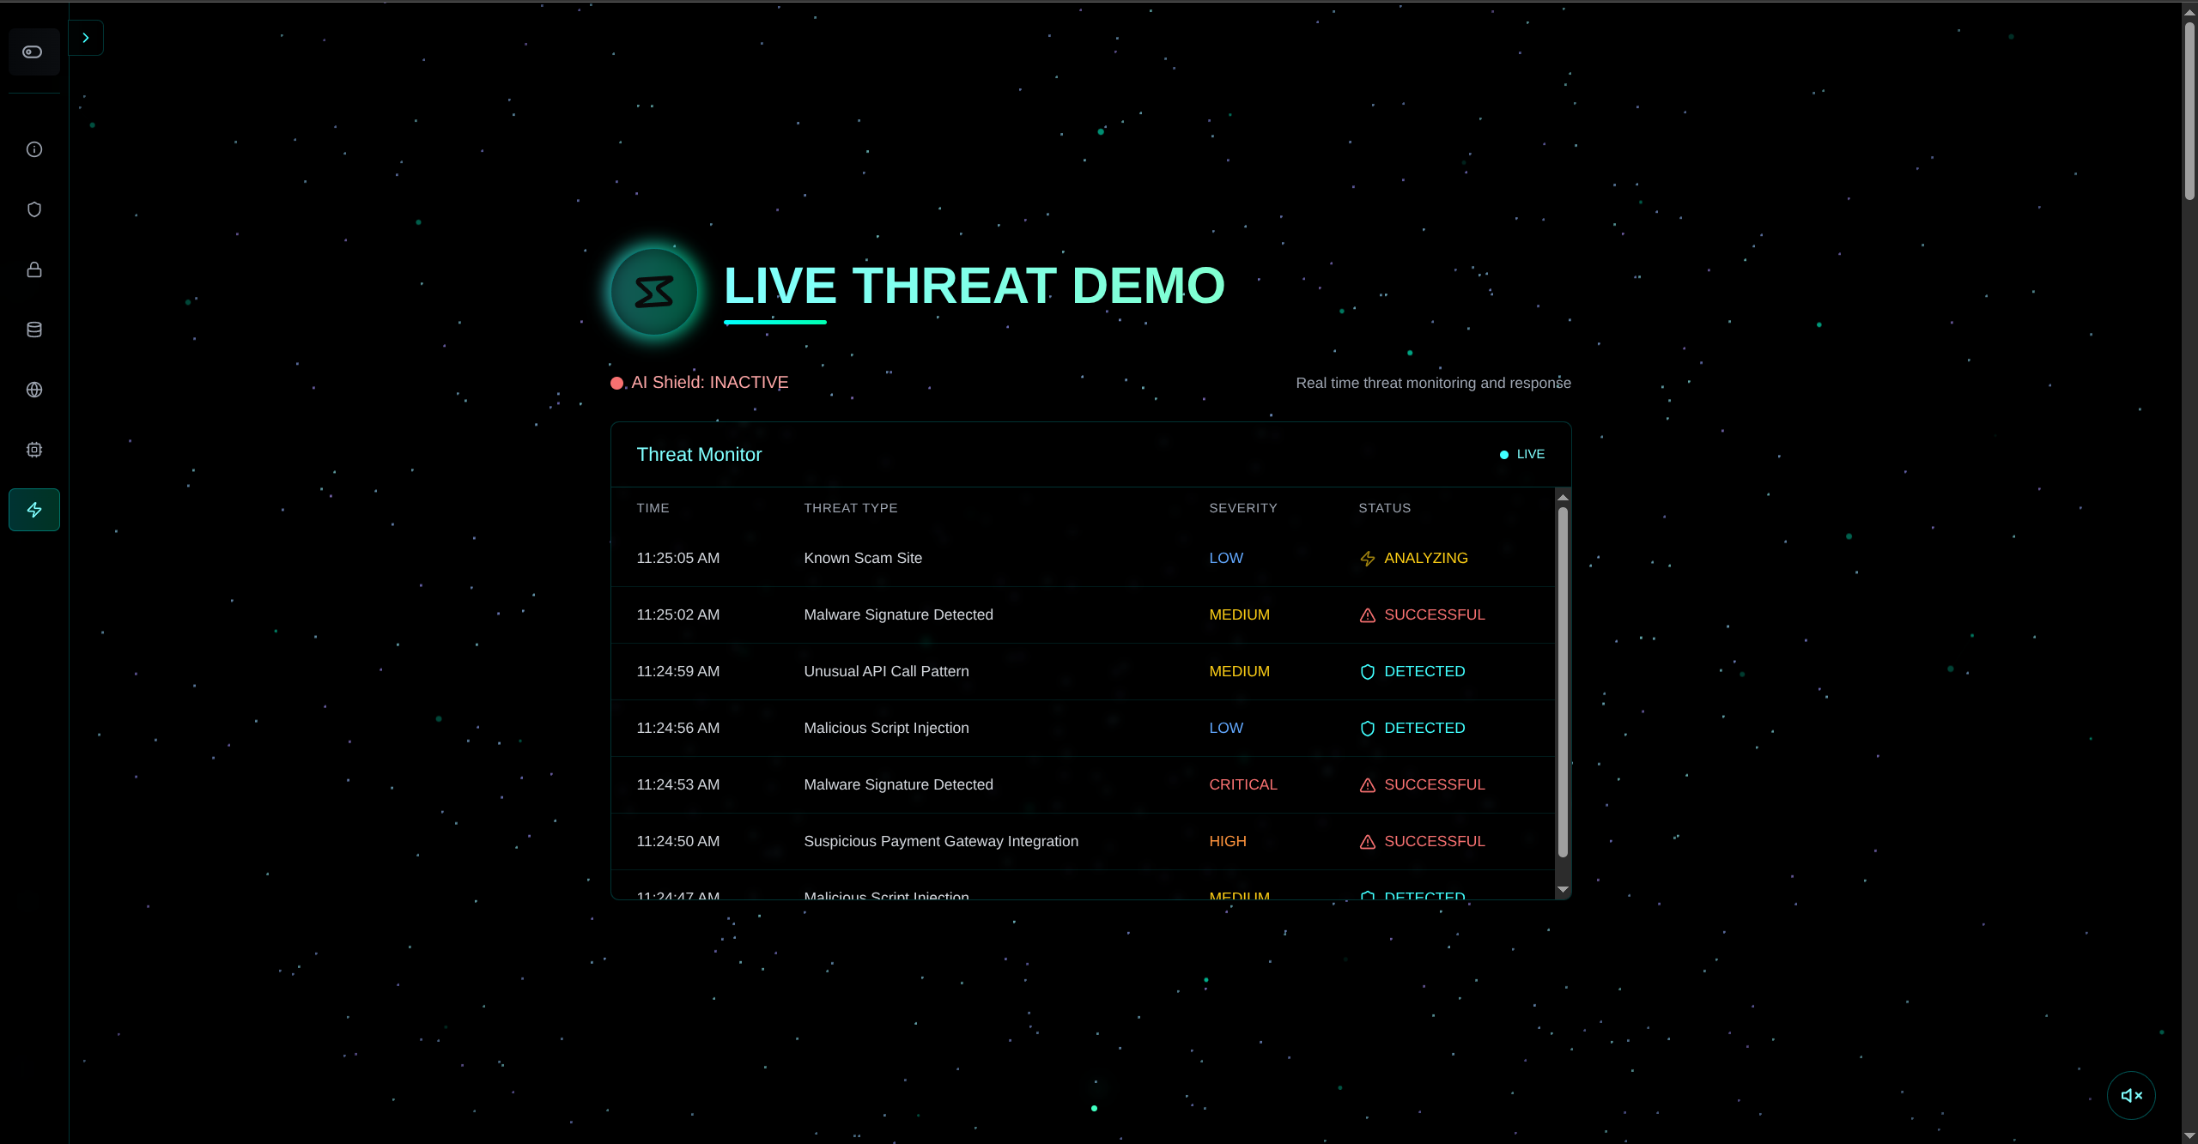Open the lock security section icon
Image resolution: width=2198 pixels, height=1144 pixels.
pyautogui.click(x=33, y=269)
